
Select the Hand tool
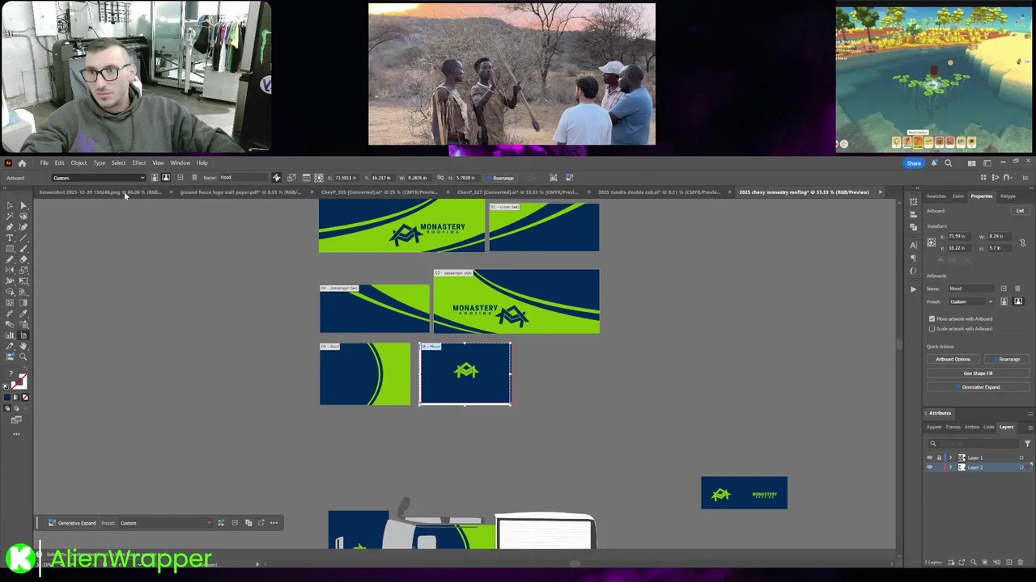23,346
